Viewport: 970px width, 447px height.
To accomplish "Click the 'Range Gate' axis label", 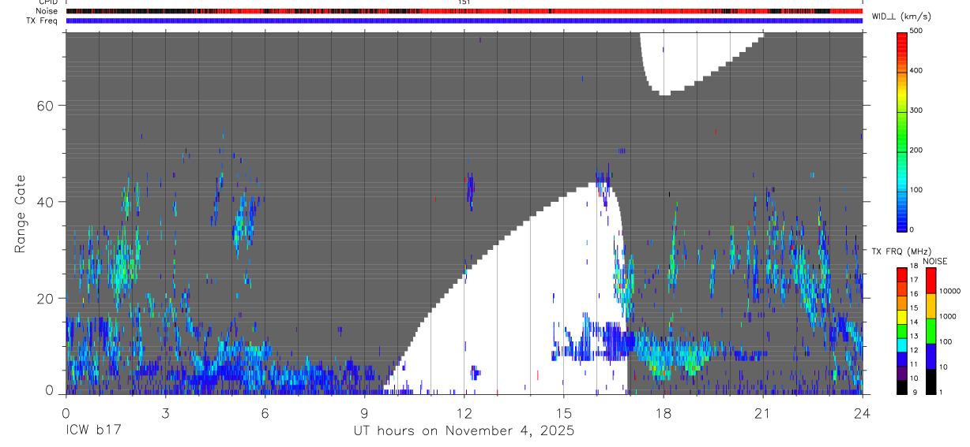I will (21, 214).
